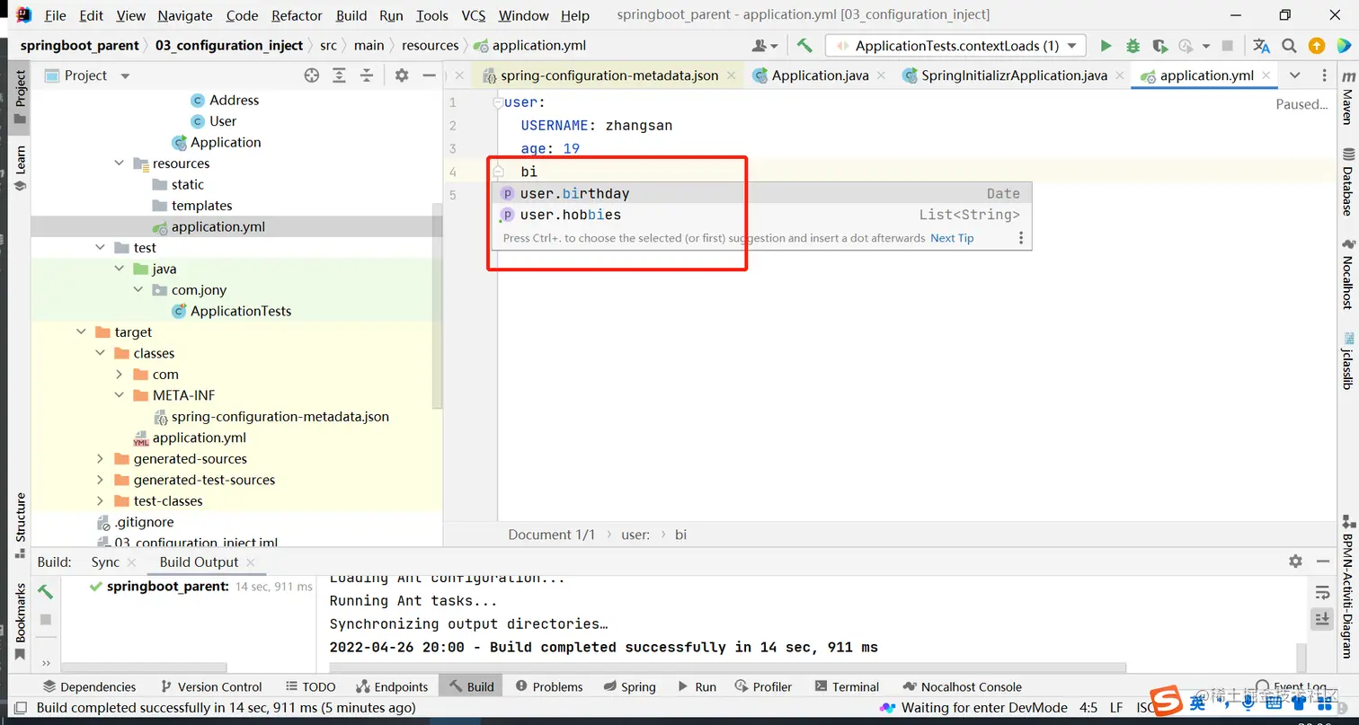Screen dimensions: 1359x725
Task: Open the Refactor menu
Action: 297,15
